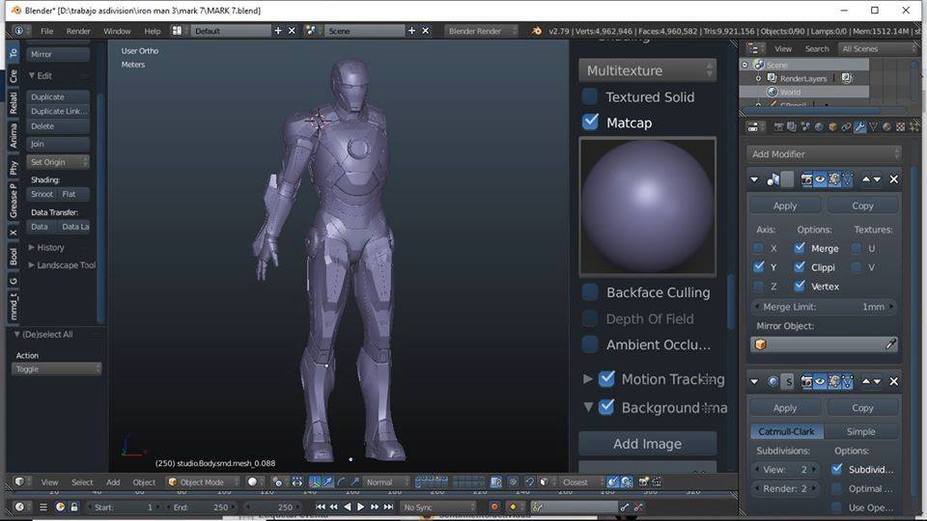Open the File menu
This screenshot has width=927, height=521.
46,31
